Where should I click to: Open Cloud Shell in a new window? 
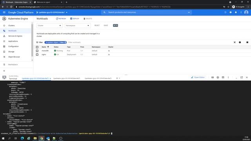(x=242, y=78)
